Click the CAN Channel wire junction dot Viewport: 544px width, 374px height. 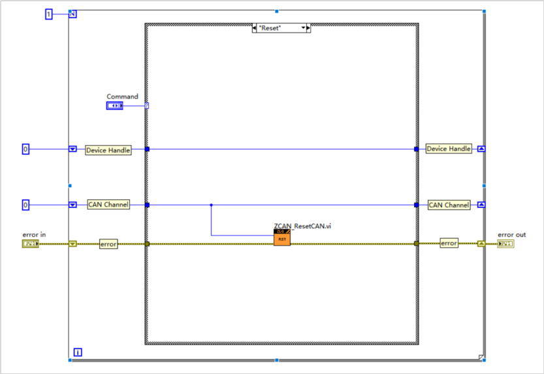211,205
